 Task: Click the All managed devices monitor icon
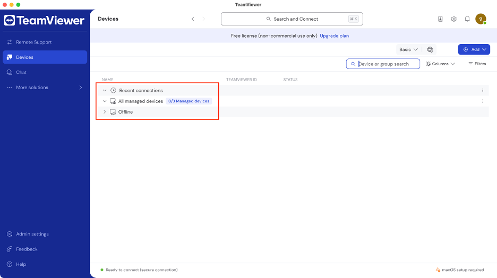(113, 101)
